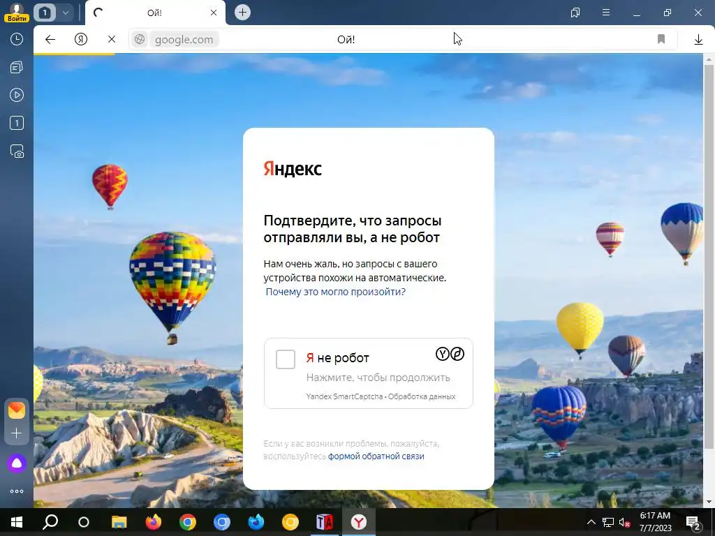The width and height of the screenshot is (715, 536).
Task: Open the формой обратной связи link
Action: tap(376, 456)
